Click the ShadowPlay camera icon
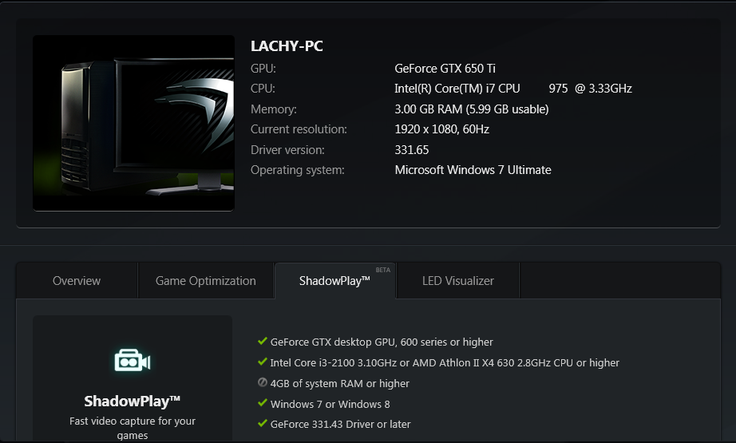736x443 pixels. 133,360
